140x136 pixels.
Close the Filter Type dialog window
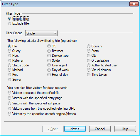click(134, 4)
